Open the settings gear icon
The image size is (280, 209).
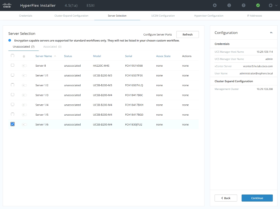click(x=271, y=5)
